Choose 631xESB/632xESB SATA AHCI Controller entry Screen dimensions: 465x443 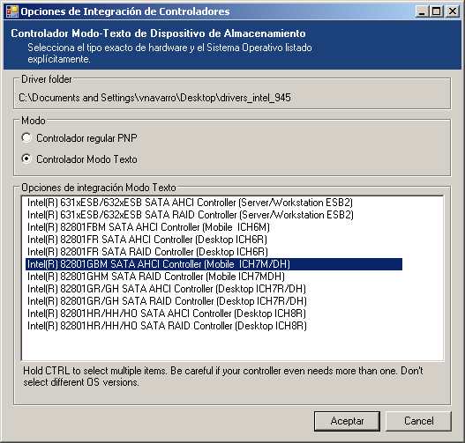point(190,203)
